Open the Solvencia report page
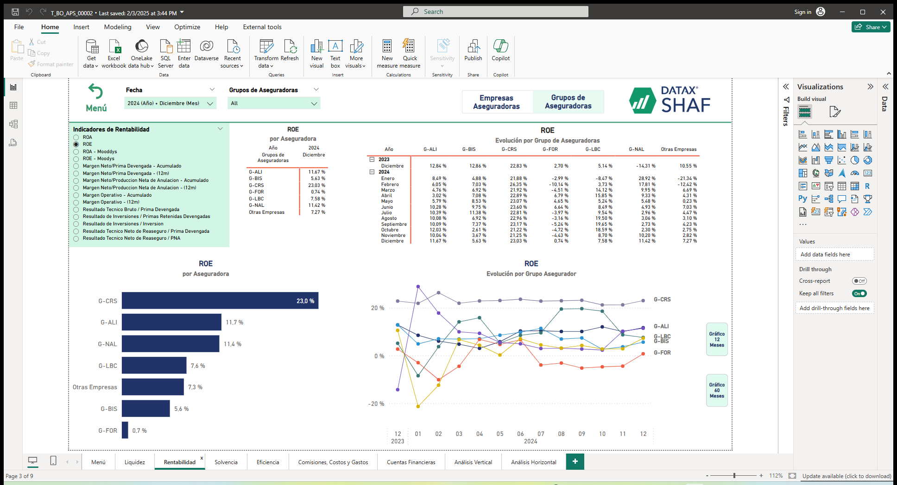 (226, 462)
